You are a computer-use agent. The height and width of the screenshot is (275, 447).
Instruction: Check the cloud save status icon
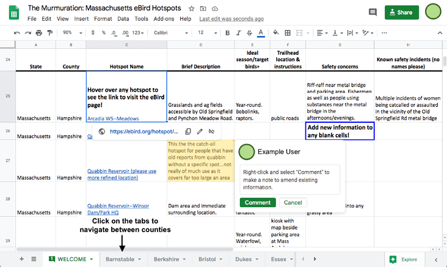click(215, 9)
